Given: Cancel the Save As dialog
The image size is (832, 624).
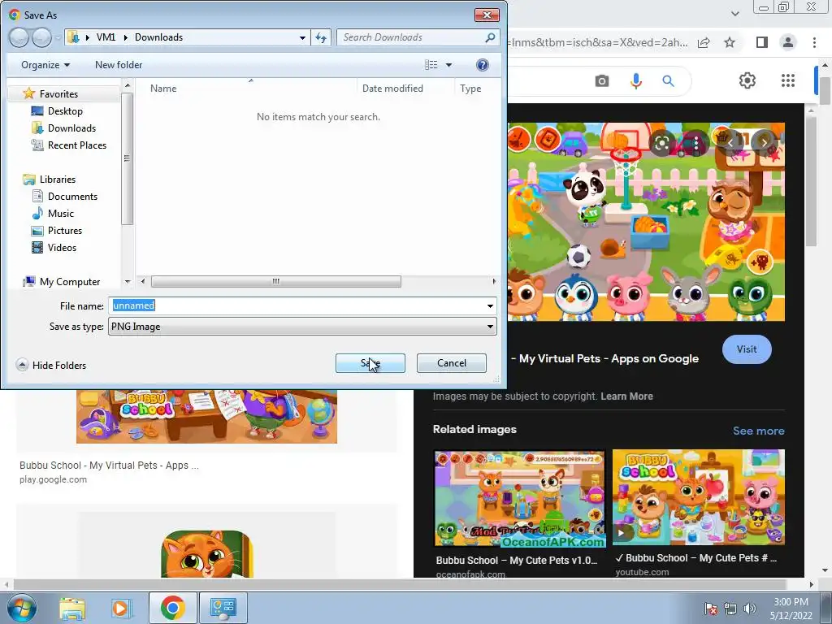Looking at the screenshot, I should (x=452, y=363).
